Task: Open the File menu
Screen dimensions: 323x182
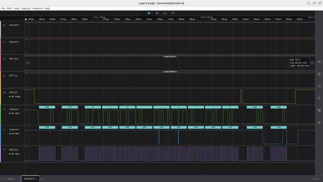Action: 3,8
